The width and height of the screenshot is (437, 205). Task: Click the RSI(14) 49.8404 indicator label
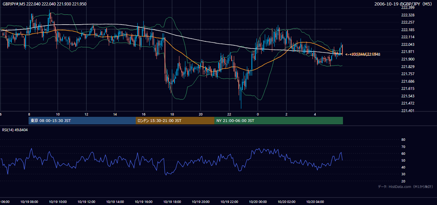coord(15,130)
